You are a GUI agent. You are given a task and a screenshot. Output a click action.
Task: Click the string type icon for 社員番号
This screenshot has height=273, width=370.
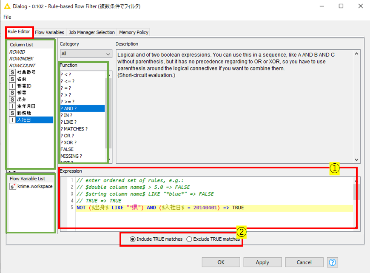[12, 72]
